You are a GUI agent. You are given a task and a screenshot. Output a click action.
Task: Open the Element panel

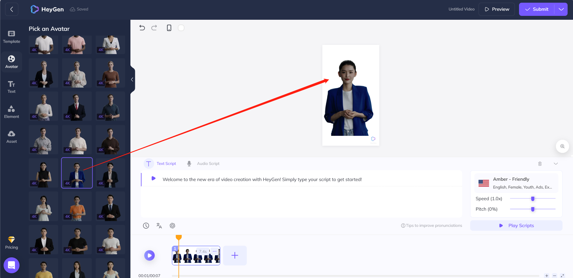pyautogui.click(x=11, y=112)
